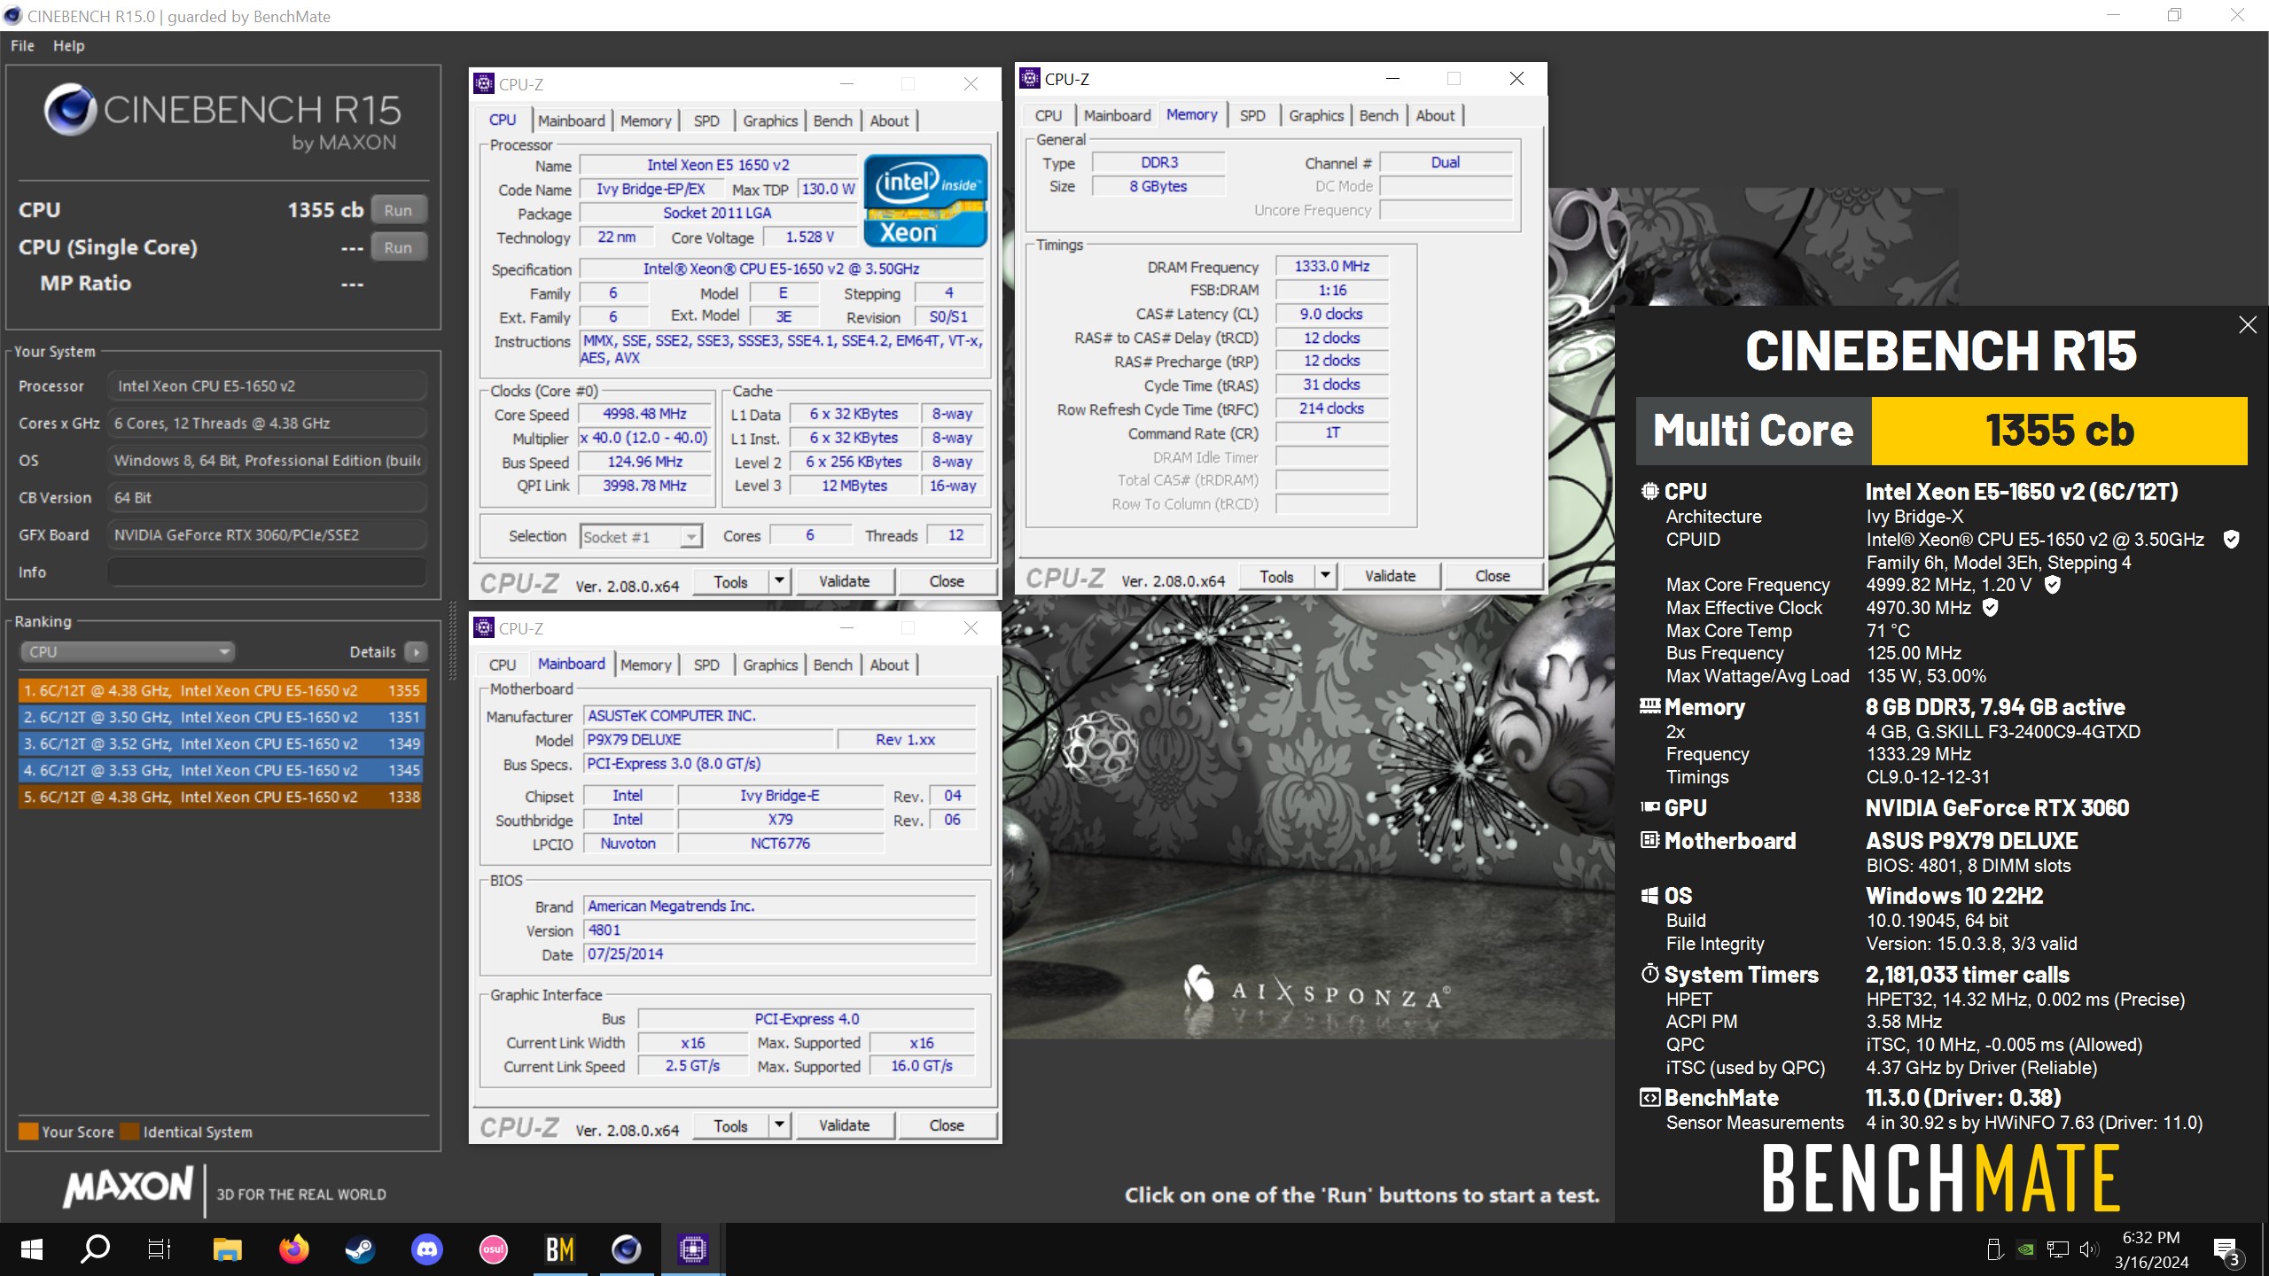Screen dimensions: 2269x1276
Task: Open NVIDIA tray icon
Action: [x=2026, y=1249]
